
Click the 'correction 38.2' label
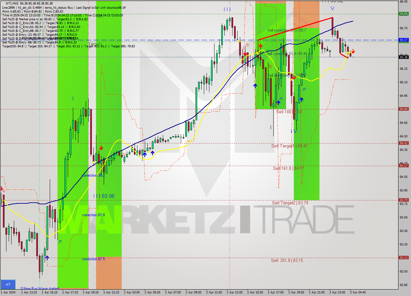(x=93, y=175)
